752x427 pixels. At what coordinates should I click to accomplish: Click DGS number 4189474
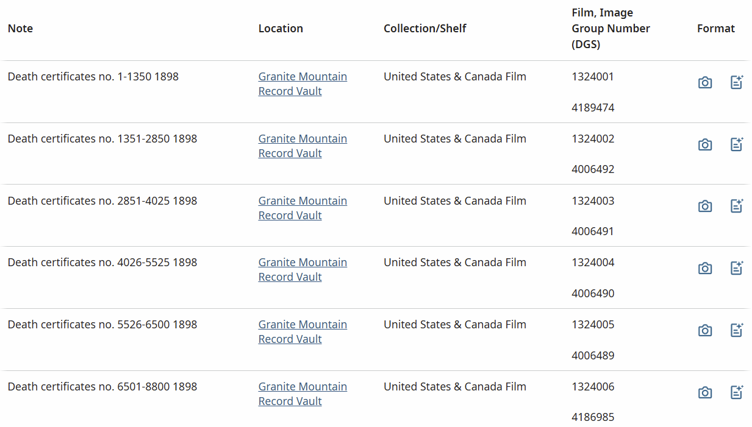click(x=593, y=108)
